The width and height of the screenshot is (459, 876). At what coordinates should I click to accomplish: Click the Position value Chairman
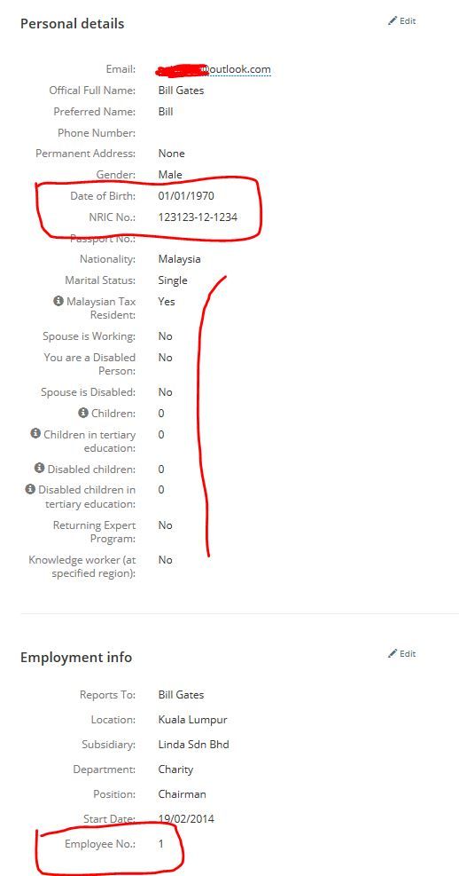(x=183, y=793)
